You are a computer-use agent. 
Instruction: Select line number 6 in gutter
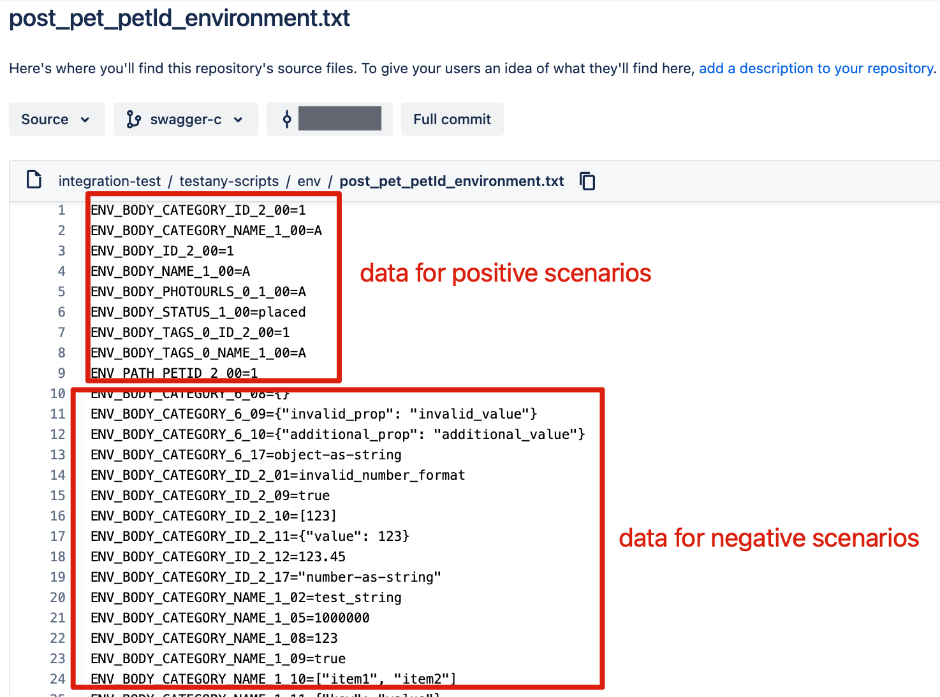point(62,312)
